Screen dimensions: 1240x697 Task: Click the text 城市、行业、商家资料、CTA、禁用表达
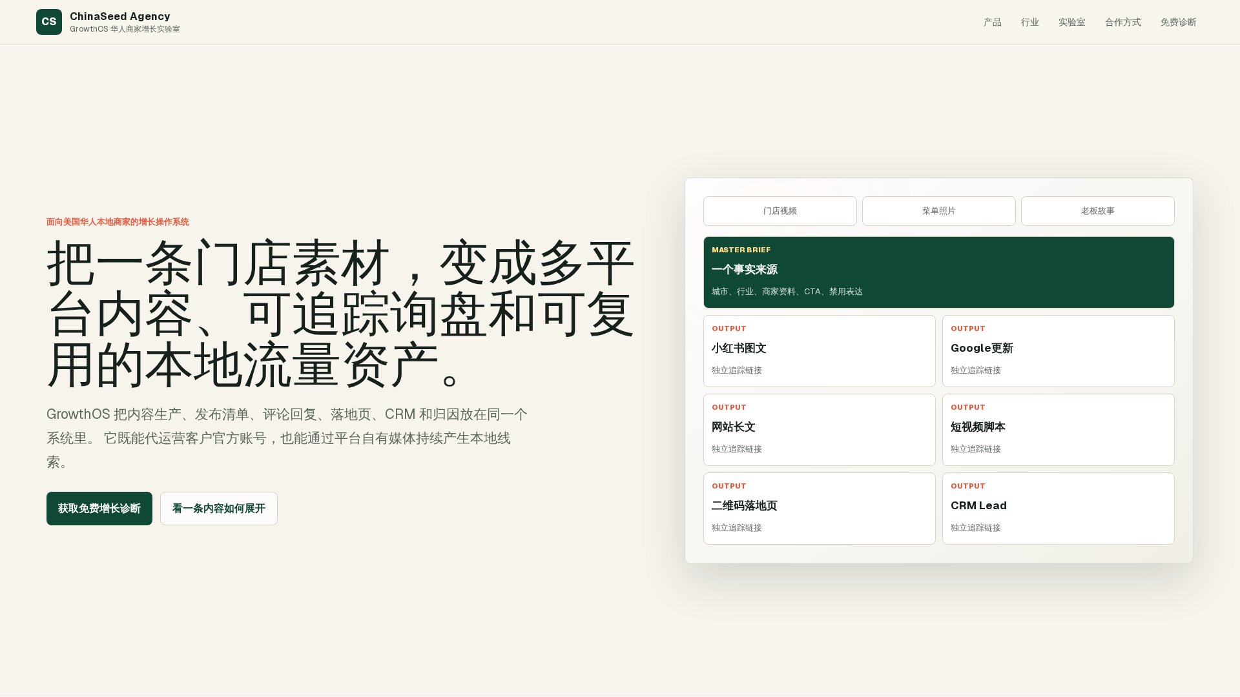(x=787, y=292)
